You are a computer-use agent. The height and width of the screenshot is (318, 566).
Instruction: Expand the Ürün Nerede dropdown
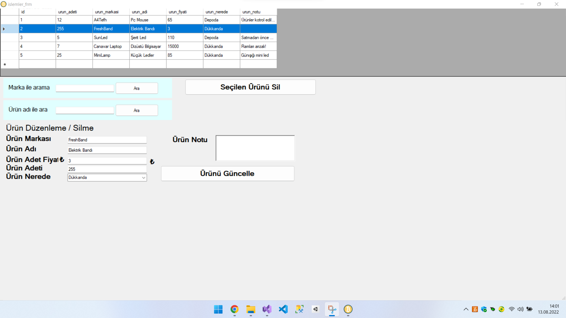[144, 178]
